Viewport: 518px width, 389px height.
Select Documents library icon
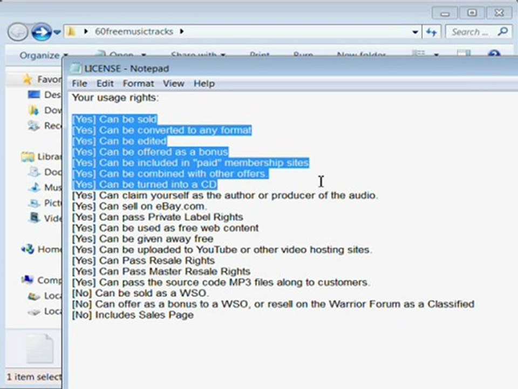[x=33, y=172]
